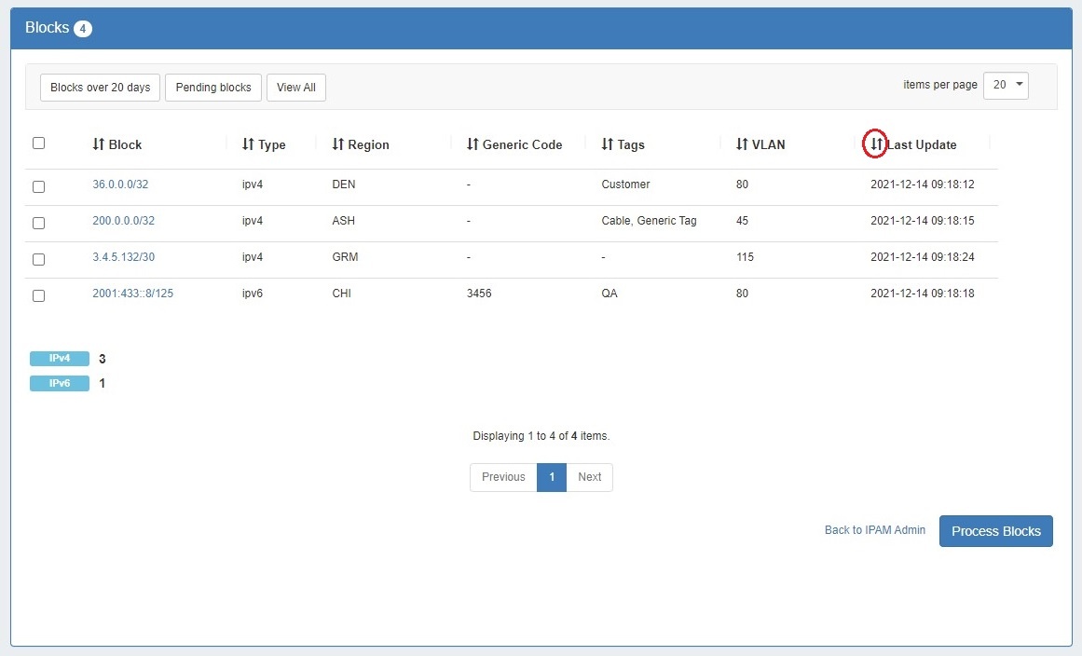The image size is (1082, 656).
Task: Follow the Back to IPAM Admin link
Action: 875,530
